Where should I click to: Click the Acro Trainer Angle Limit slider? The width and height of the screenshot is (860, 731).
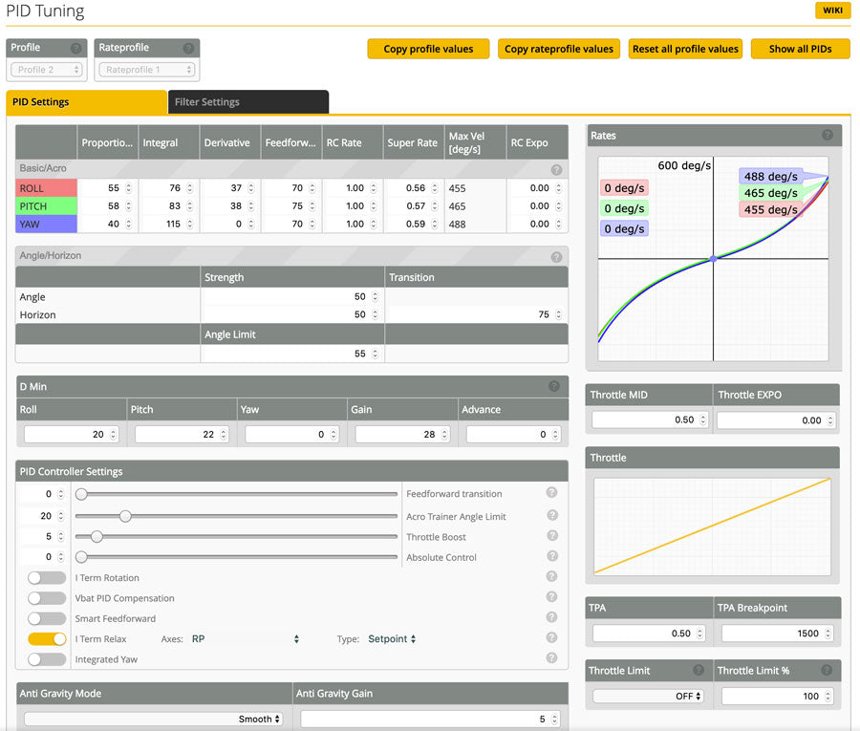pyautogui.click(x=237, y=516)
